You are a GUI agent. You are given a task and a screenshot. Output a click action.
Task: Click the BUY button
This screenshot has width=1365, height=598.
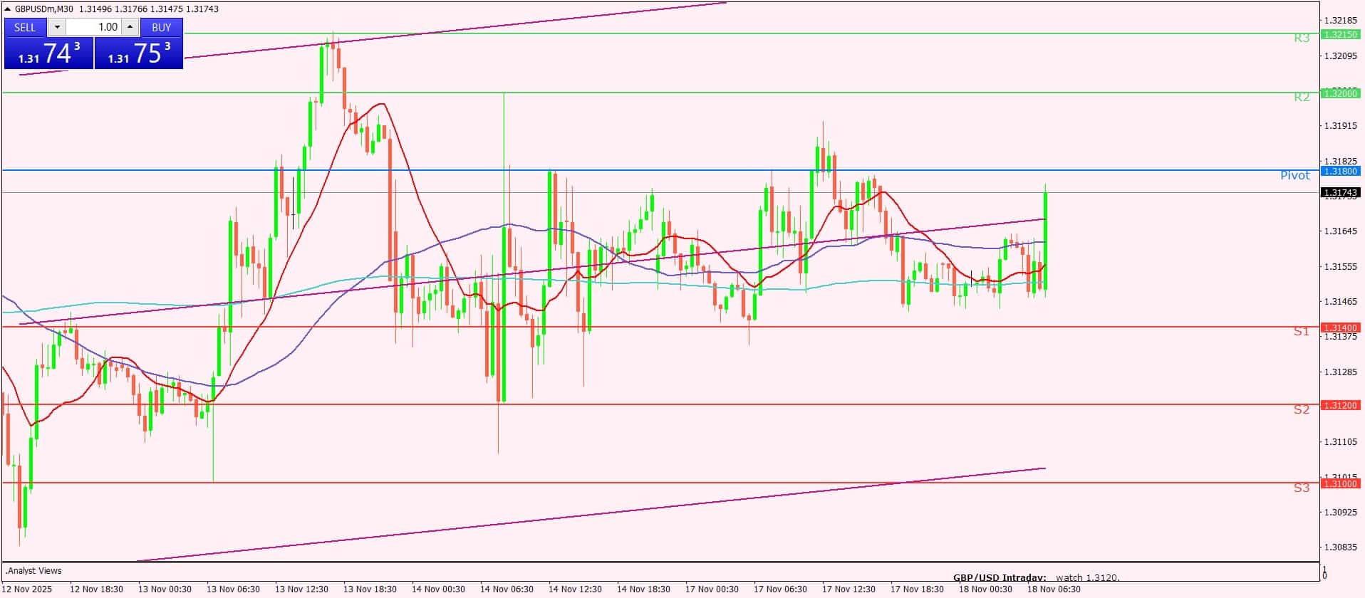tap(162, 27)
